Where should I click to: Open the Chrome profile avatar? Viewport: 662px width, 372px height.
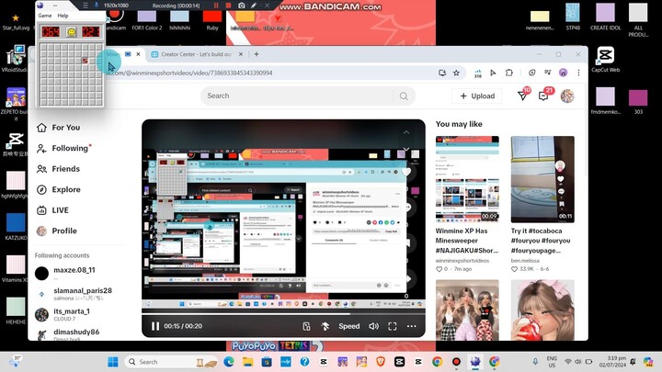(564, 73)
